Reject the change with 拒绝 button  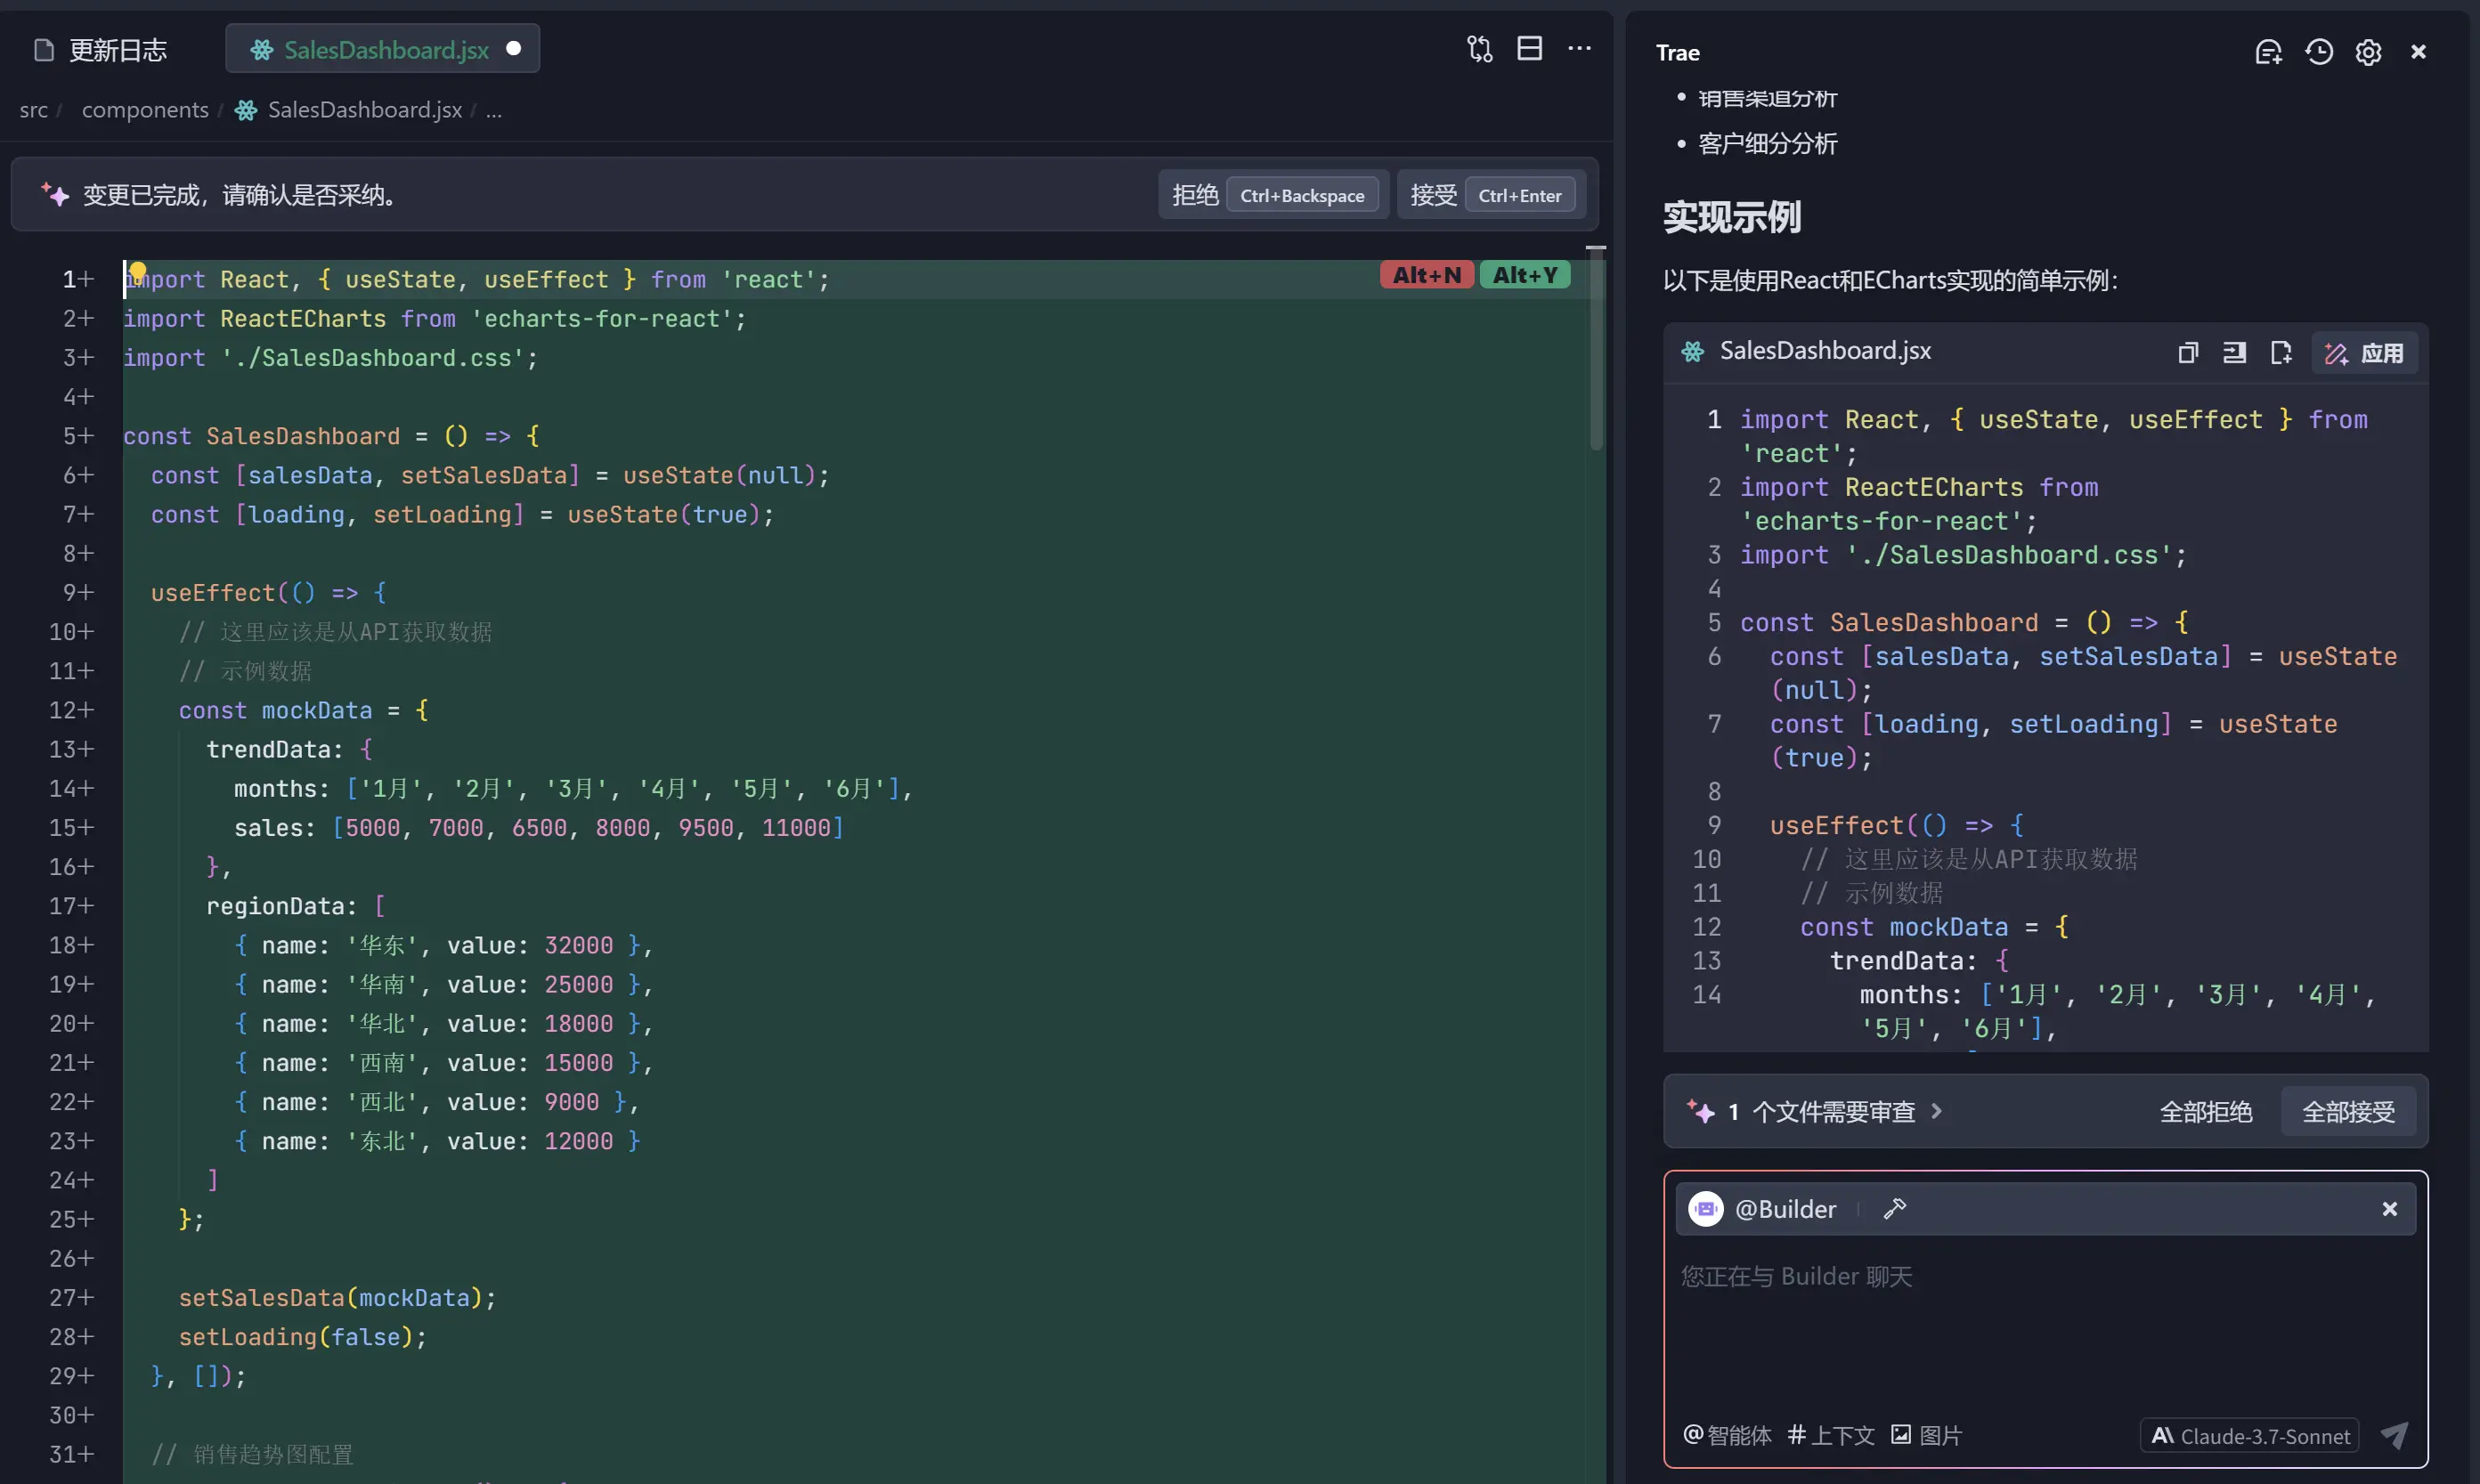tap(1273, 195)
